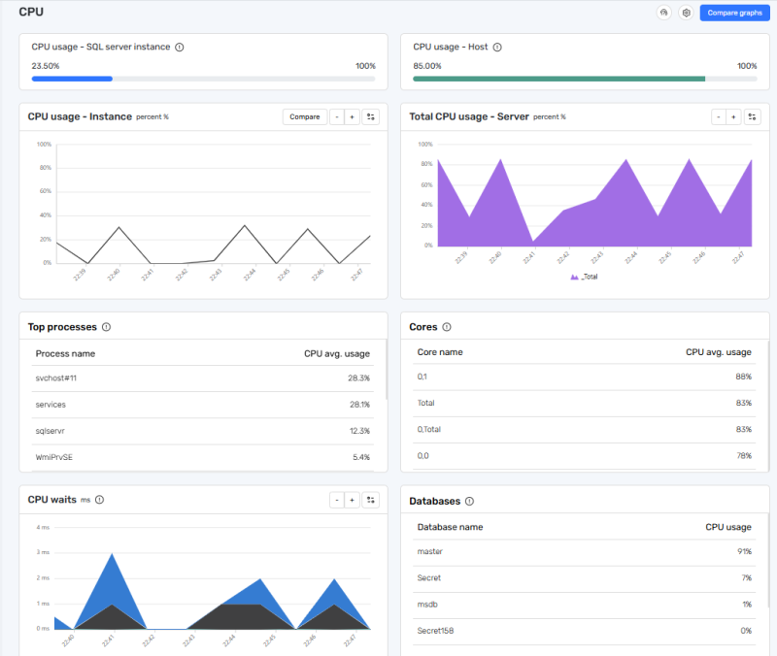The image size is (777, 656).
Task: Select the master database row
Action: 584,552
